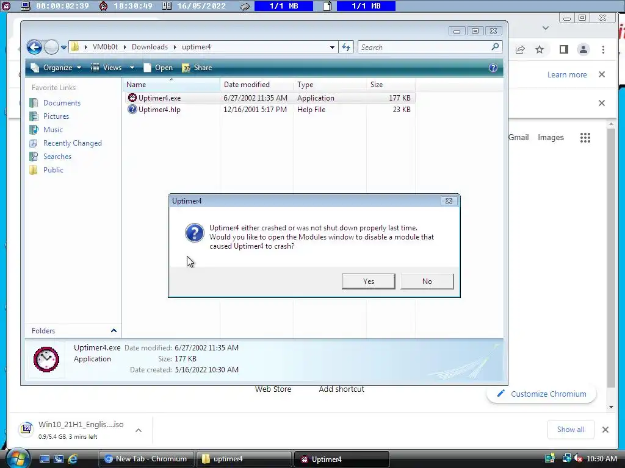Click the Help File type cell
This screenshot has height=468, width=625.
[x=311, y=110]
